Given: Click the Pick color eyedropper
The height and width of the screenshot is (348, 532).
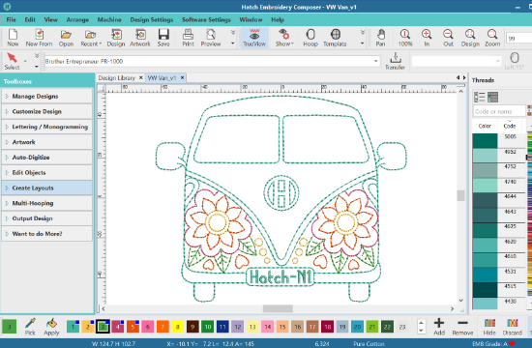Looking at the screenshot, I should tap(30, 327).
